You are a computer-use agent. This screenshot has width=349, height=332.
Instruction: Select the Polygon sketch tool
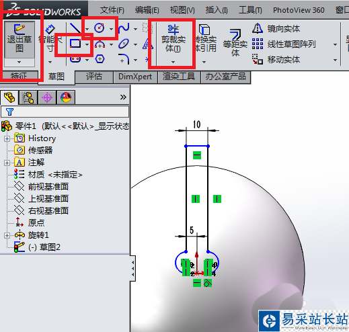[100, 59]
